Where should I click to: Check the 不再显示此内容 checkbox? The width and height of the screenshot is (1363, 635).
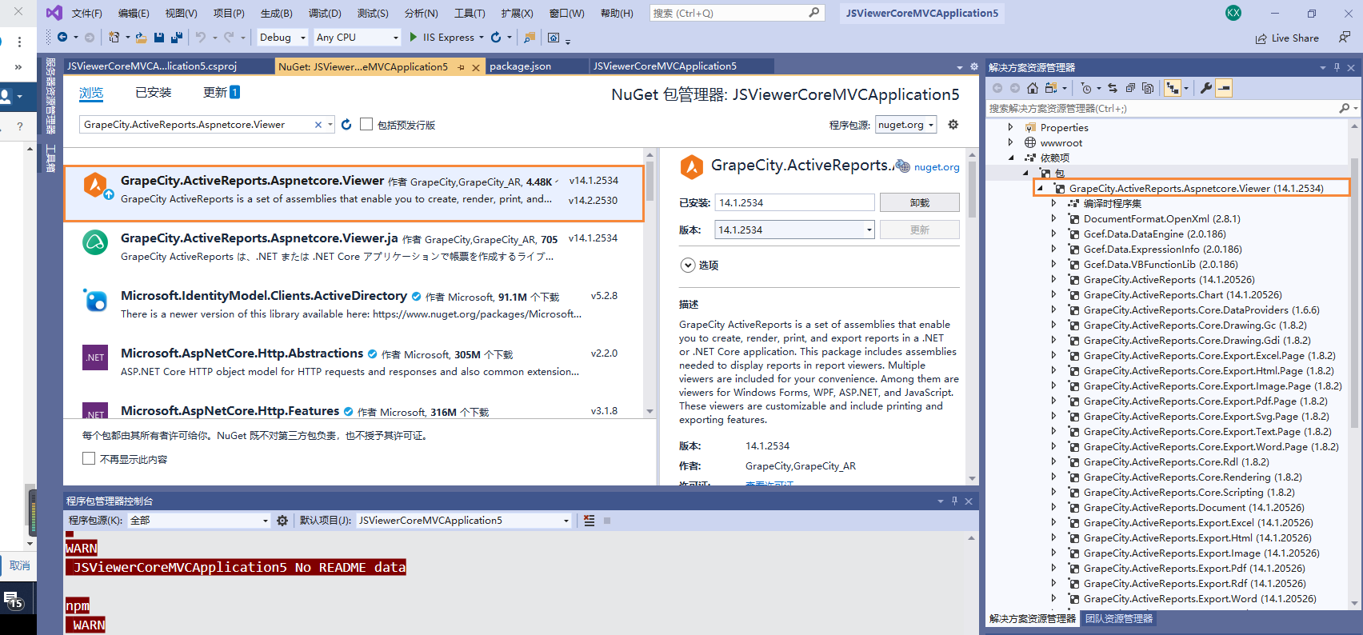(x=89, y=458)
